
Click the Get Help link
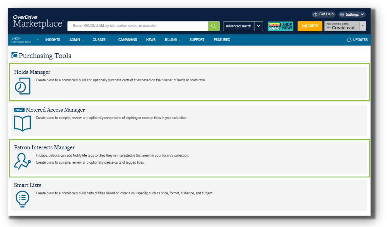(x=323, y=14)
